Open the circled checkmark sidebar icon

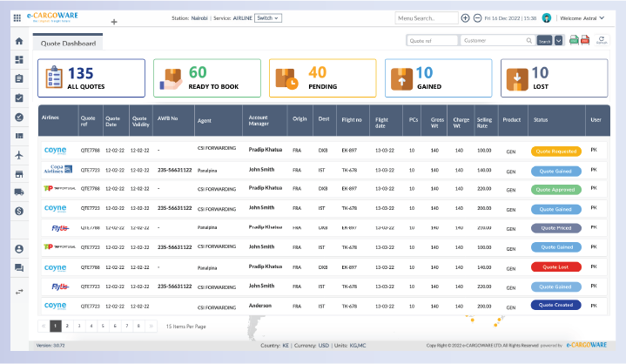point(19,117)
